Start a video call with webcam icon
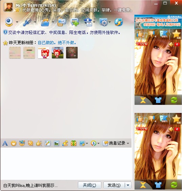Screen dimensions: 182x191 [9, 22]
